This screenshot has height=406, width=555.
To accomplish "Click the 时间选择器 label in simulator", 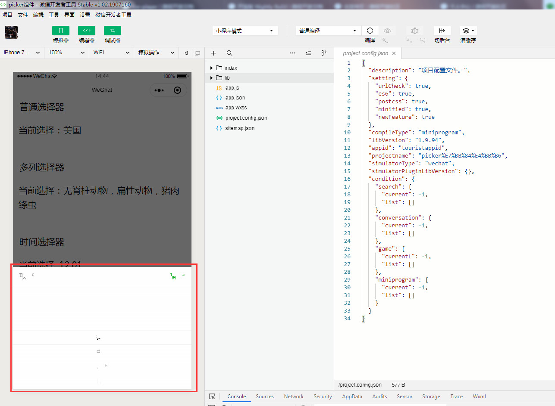I will (42, 242).
